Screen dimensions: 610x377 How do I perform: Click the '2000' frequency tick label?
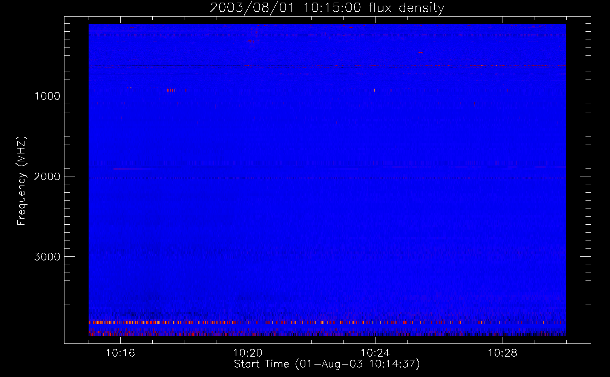click(x=47, y=176)
